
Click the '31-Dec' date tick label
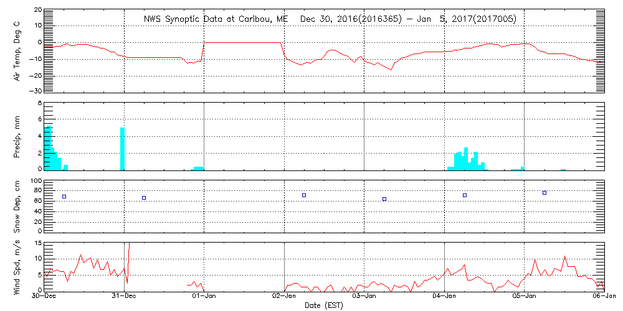[x=124, y=296]
